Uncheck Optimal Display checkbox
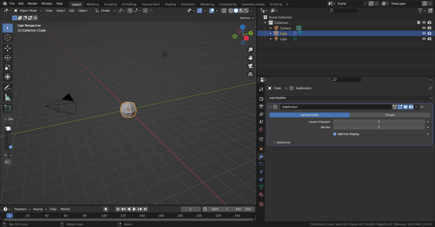 [x=335, y=134]
